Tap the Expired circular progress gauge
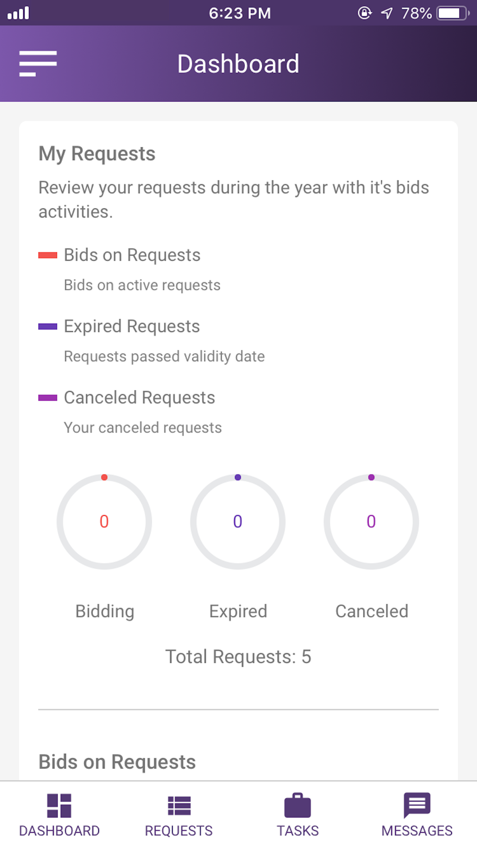477x849 pixels. coord(238,521)
